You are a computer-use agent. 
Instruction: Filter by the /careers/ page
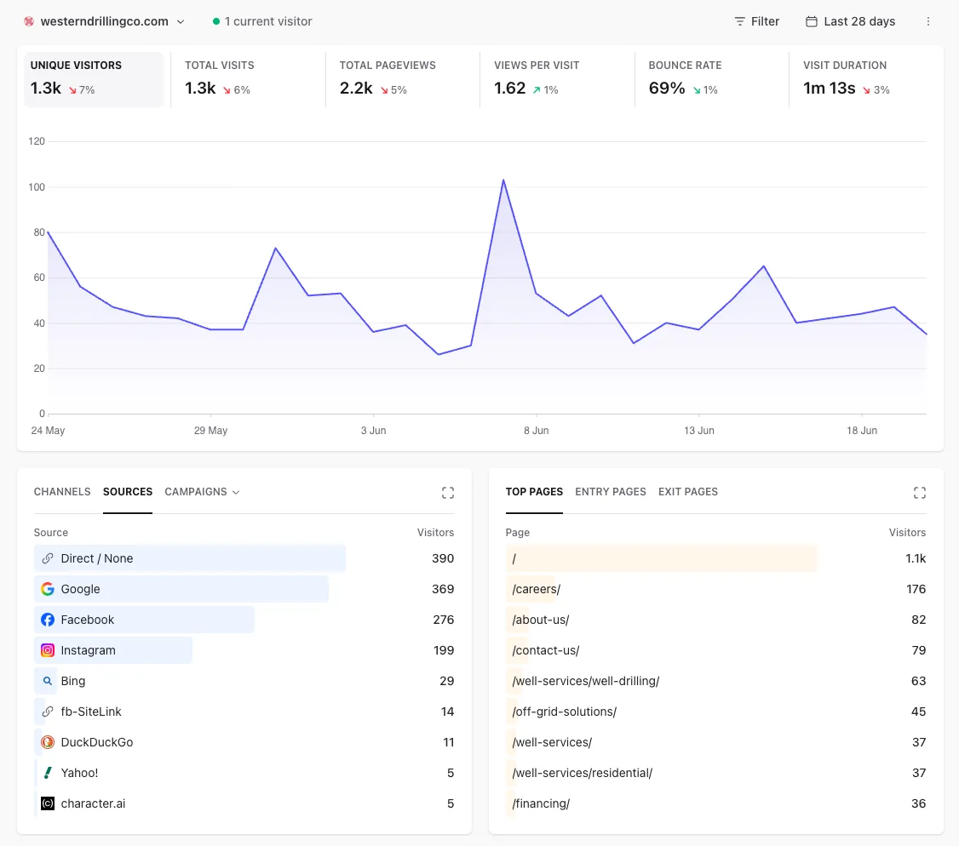coord(536,589)
